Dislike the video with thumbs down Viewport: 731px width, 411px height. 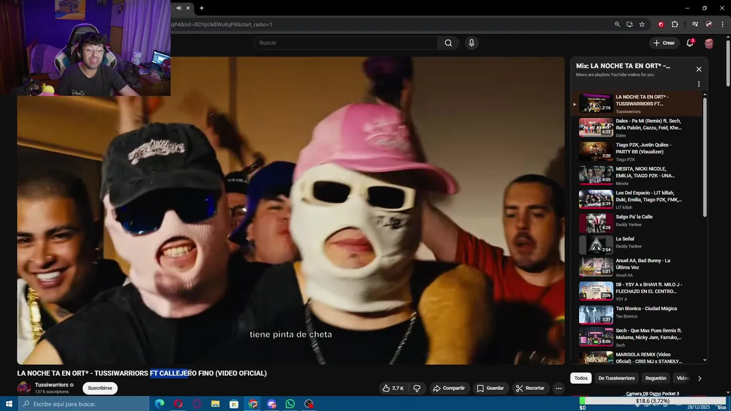417,388
